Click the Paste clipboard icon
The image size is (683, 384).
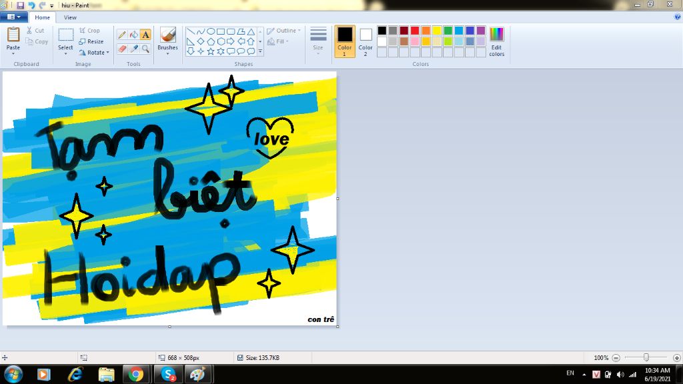pos(13,35)
